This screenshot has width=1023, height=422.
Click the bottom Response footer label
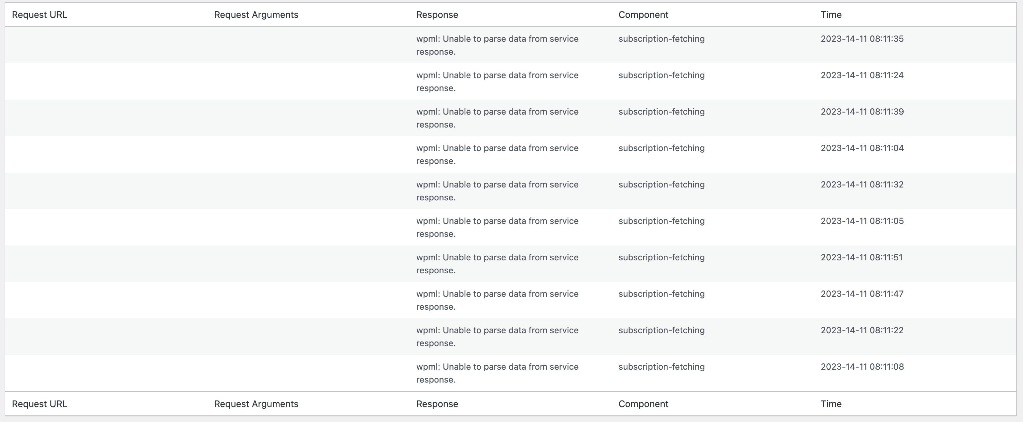[437, 404]
